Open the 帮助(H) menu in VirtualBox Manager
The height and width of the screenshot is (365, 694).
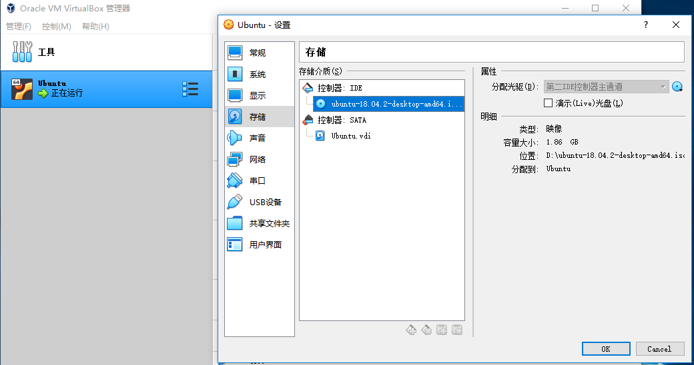pyautogui.click(x=95, y=27)
